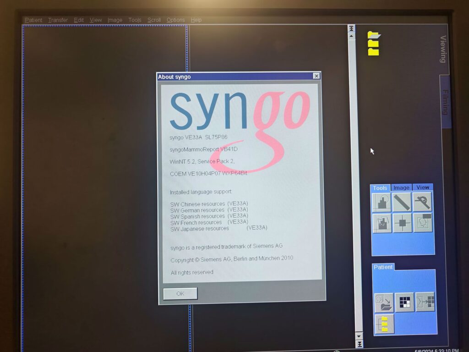
Task: Click the stacked yellow folders icon
Action: point(374,44)
